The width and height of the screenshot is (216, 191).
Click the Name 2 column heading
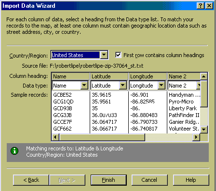point(184,76)
